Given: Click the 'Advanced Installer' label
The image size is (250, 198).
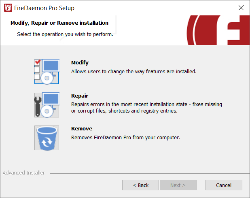Looking at the screenshot, I should pyautogui.click(x=24, y=173).
